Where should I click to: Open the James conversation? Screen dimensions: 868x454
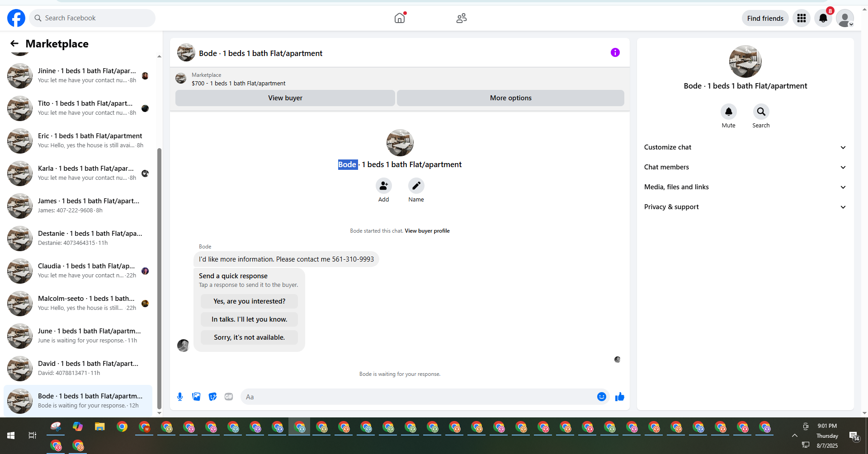(x=78, y=206)
